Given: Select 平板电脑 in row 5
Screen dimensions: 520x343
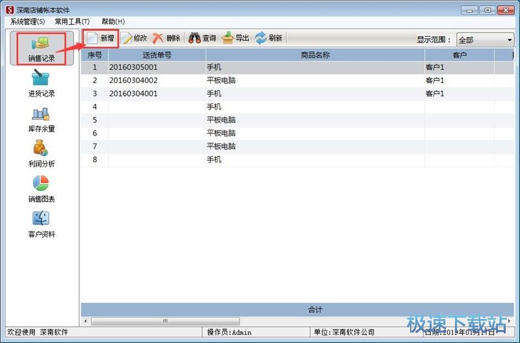Looking at the screenshot, I should pyautogui.click(x=221, y=120).
